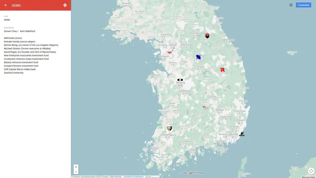Screen dimensions: 316x178
Task: Select the black marker at Sejong
Action: 180,80
